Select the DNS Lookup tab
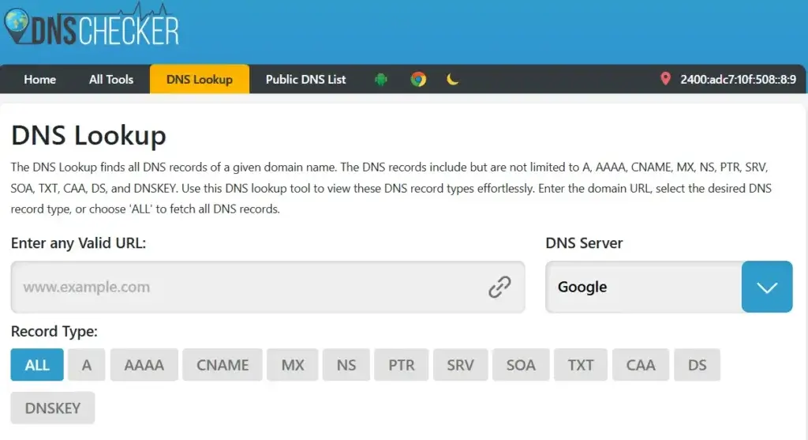Image resolution: width=808 pixels, height=440 pixels. [x=200, y=80]
